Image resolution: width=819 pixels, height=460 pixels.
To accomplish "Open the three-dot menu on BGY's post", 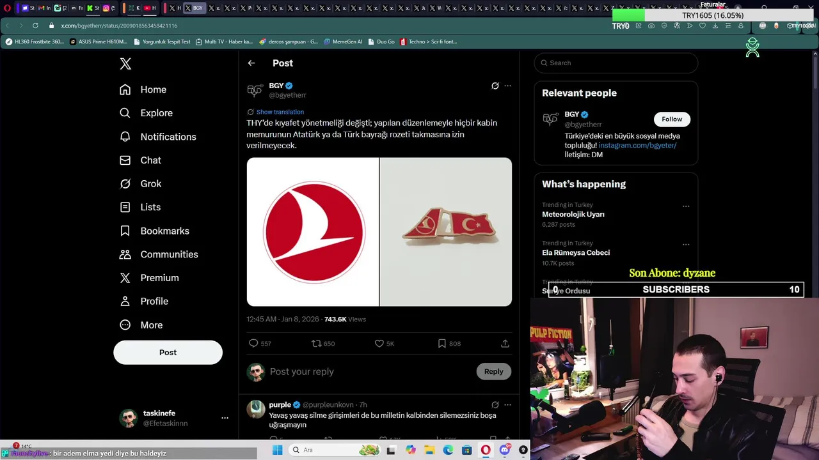I will pos(507,86).
